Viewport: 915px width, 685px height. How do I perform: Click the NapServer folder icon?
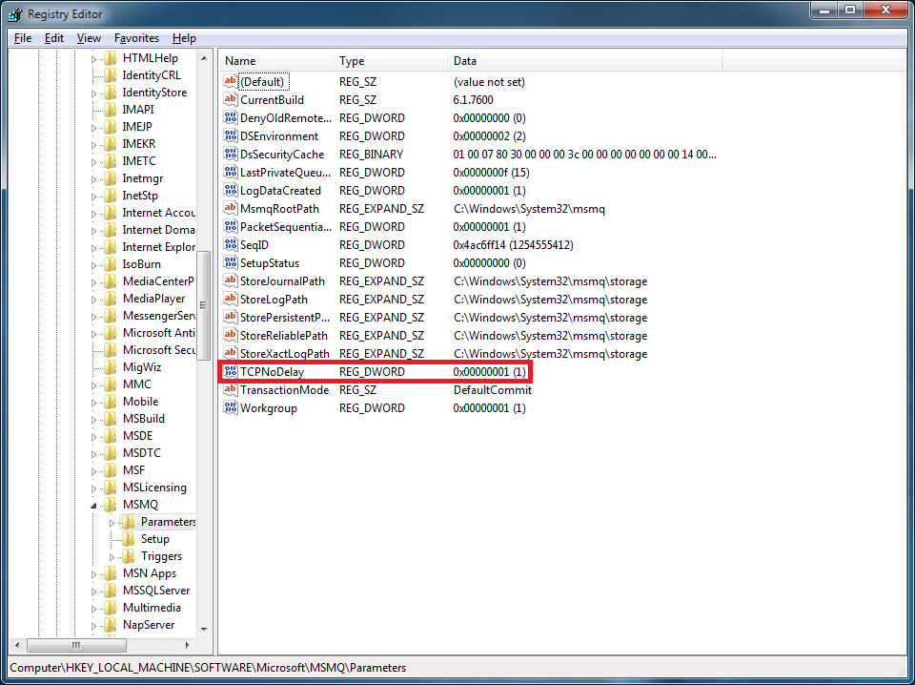(110, 625)
